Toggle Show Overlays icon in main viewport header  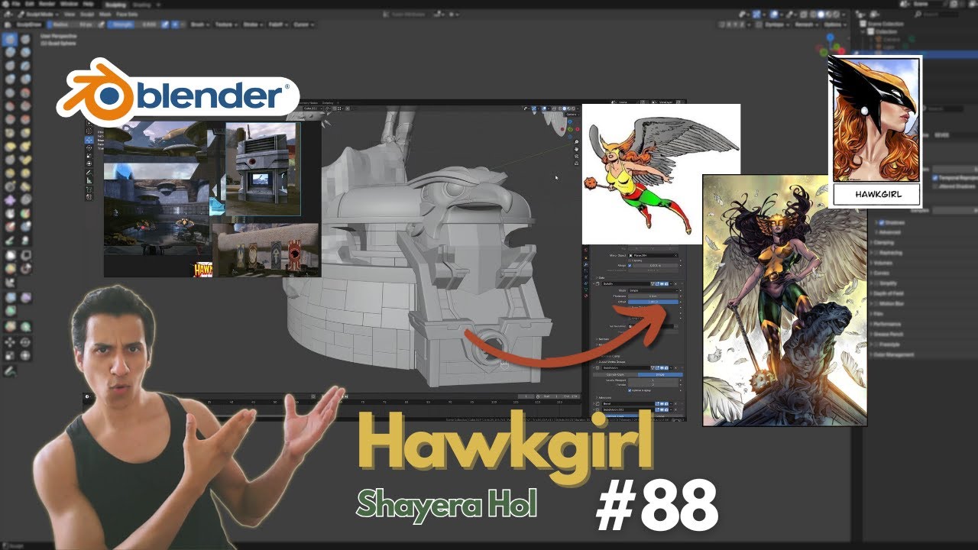774,15
